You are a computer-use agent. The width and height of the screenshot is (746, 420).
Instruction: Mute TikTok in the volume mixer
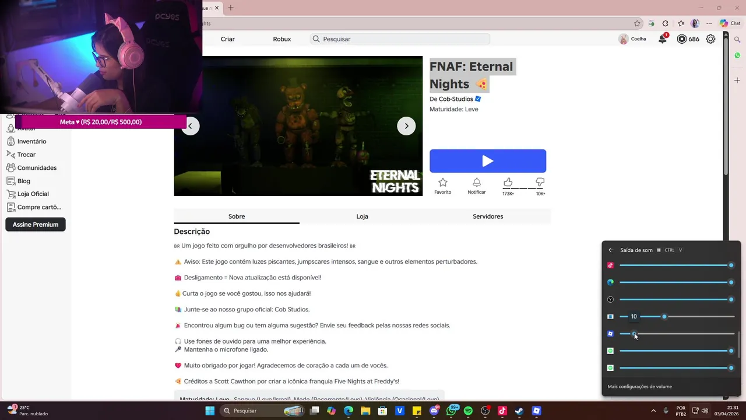coord(610,265)
